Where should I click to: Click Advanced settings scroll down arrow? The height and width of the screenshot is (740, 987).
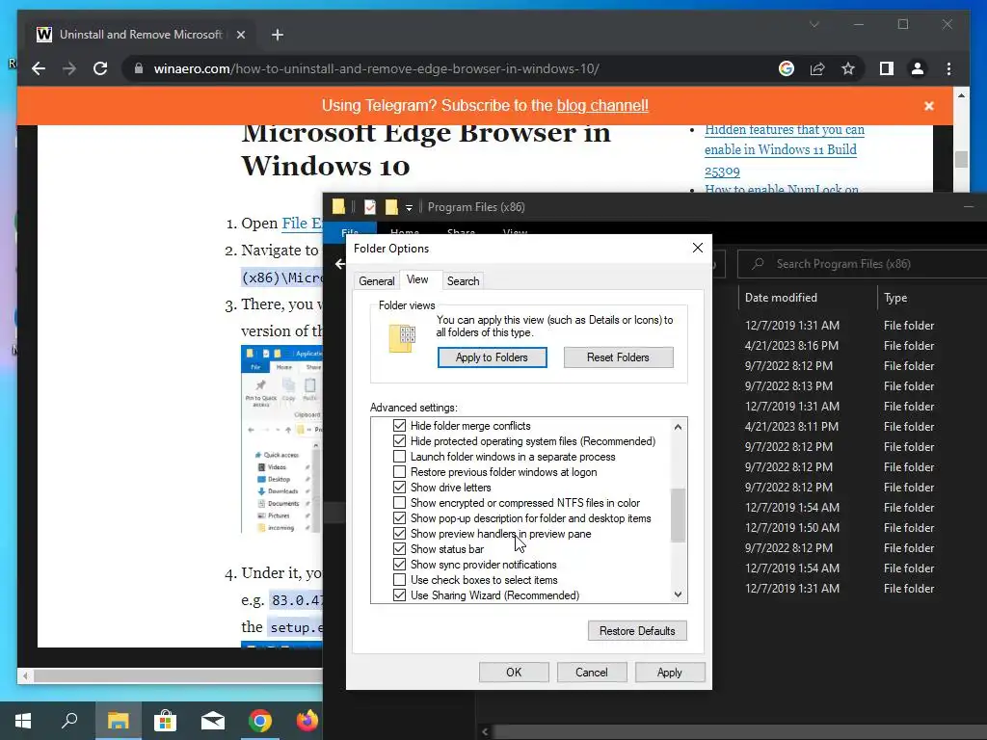(678, 595)
